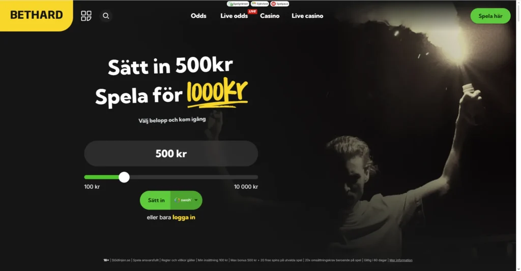Switch to the Casino section

[x=270, y=16]
